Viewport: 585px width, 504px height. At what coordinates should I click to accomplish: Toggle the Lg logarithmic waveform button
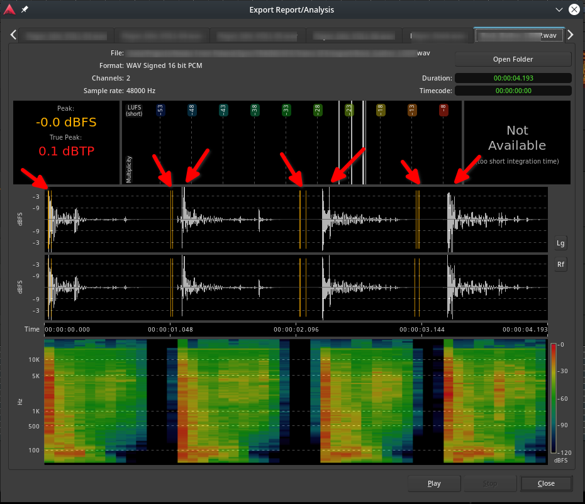click(x=560, y=243)
